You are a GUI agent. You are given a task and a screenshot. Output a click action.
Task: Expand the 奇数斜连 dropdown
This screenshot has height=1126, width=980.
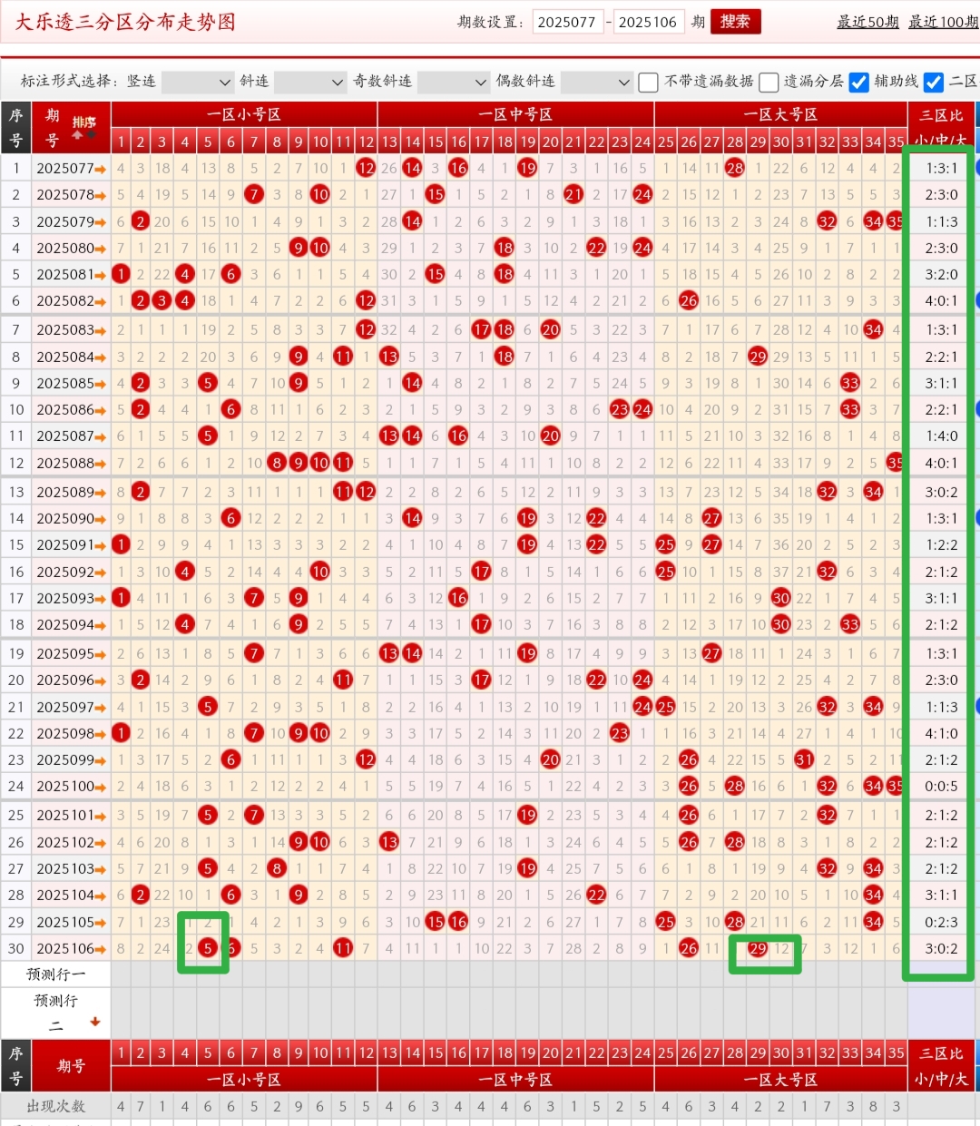point(454,83)
